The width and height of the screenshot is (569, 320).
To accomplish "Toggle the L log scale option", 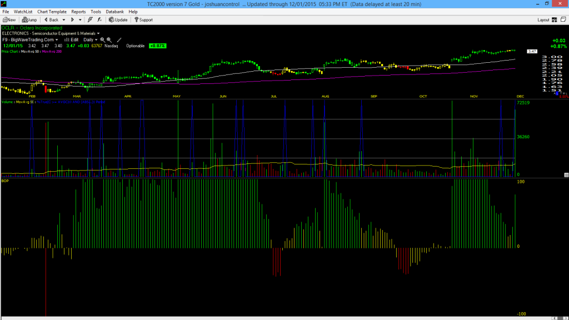I will [557, 93].
